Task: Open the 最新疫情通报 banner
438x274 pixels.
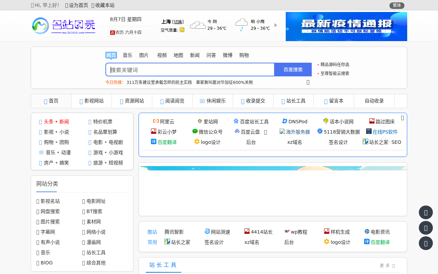Action: tap(346, 27)
